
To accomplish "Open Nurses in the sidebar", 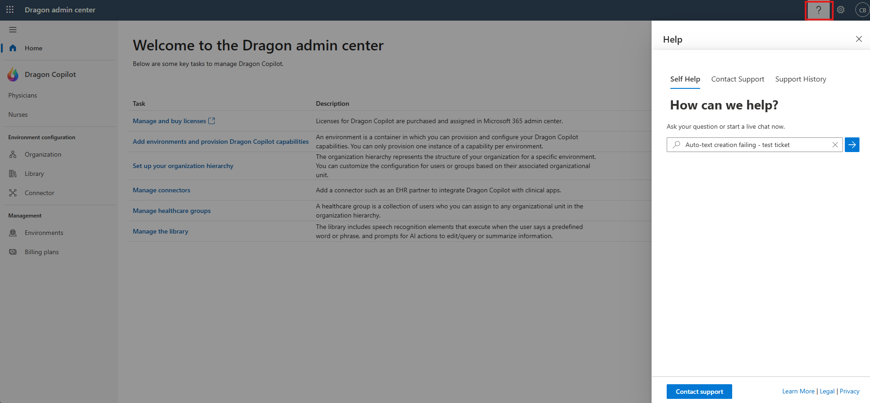I will coord(18,114).
